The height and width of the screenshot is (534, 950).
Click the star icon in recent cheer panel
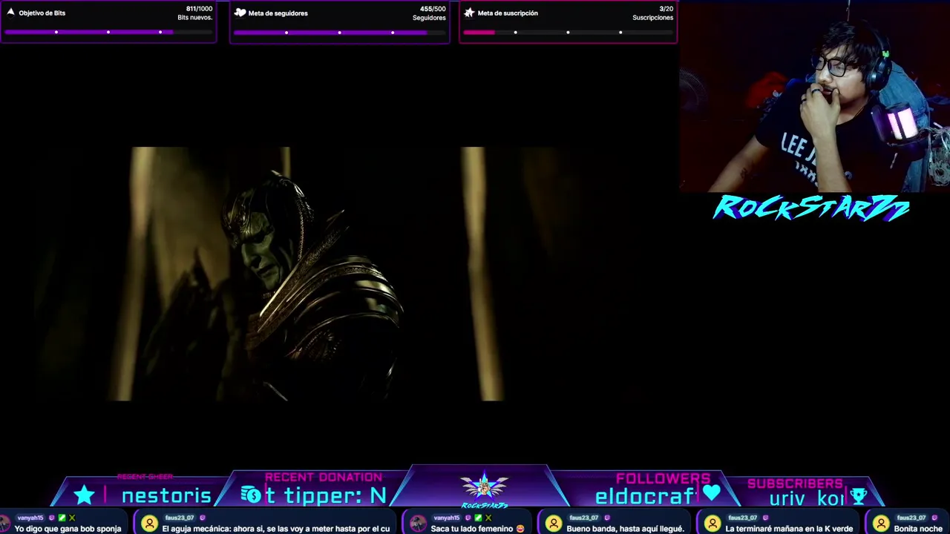click(84, 495)
